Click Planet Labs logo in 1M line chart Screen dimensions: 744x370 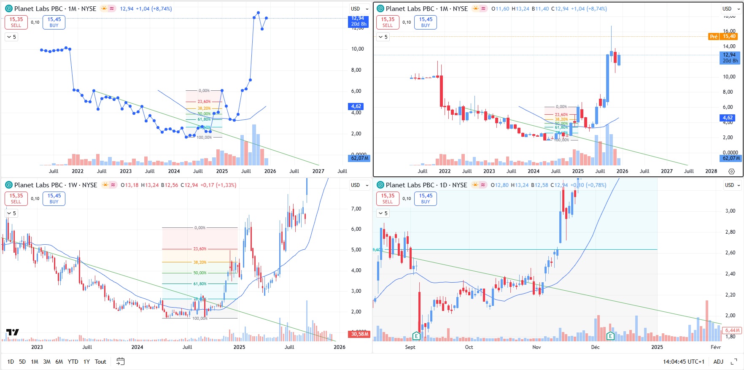9,8
